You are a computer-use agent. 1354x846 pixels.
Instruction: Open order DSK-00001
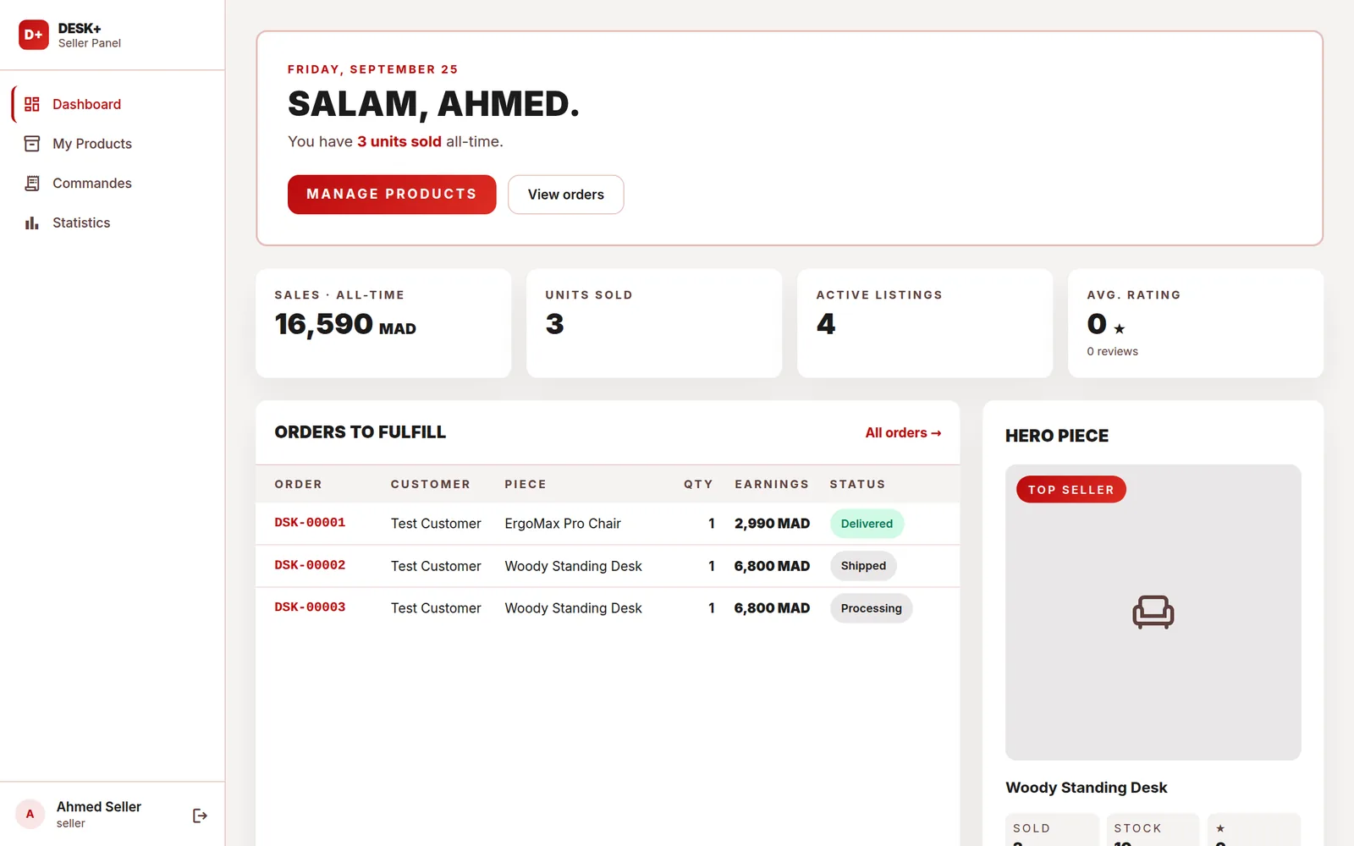pyautogui.click(x=310, y=523)
